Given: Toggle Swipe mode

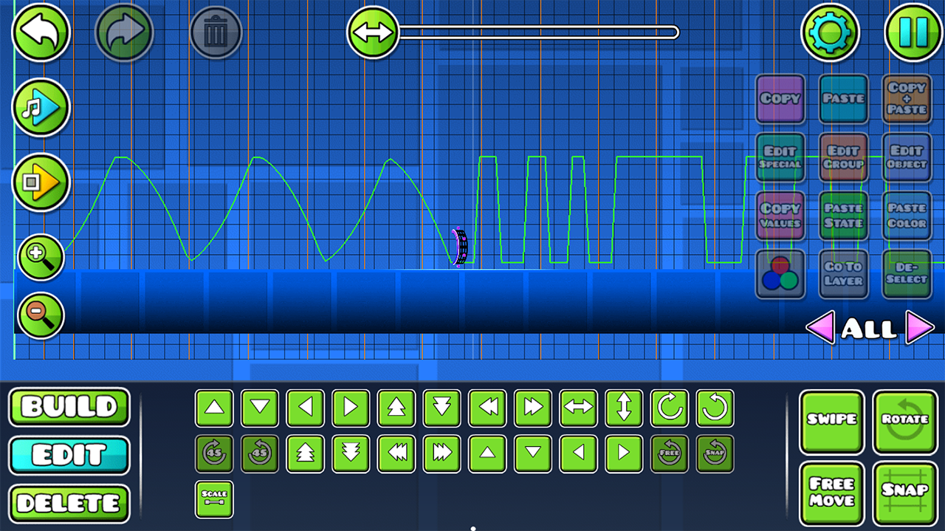Looking at the screenshot, I should [831, 422].
